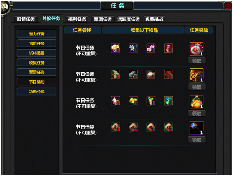The width and height of the screenshot is (233, 176).
Task: Open the 功勋兑换 category
Action: click(37, 92)
